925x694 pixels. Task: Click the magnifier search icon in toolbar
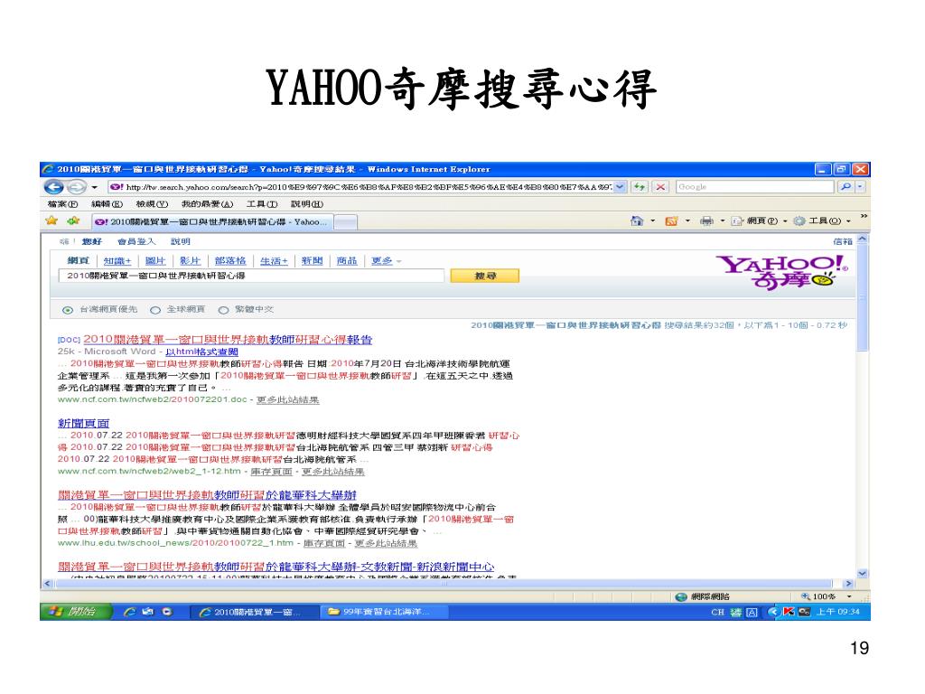(846, 186)
